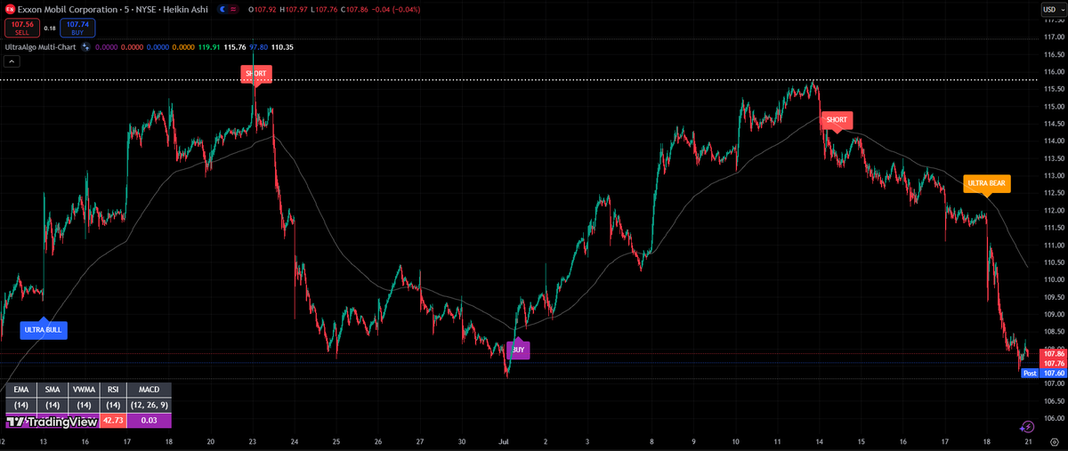Open the purple lightning replay icon
The width and height of the screenshot is (1068, 451).
coord(1027,426)
